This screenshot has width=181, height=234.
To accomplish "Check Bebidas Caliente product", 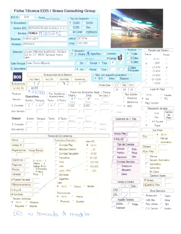I will point(56,149).
